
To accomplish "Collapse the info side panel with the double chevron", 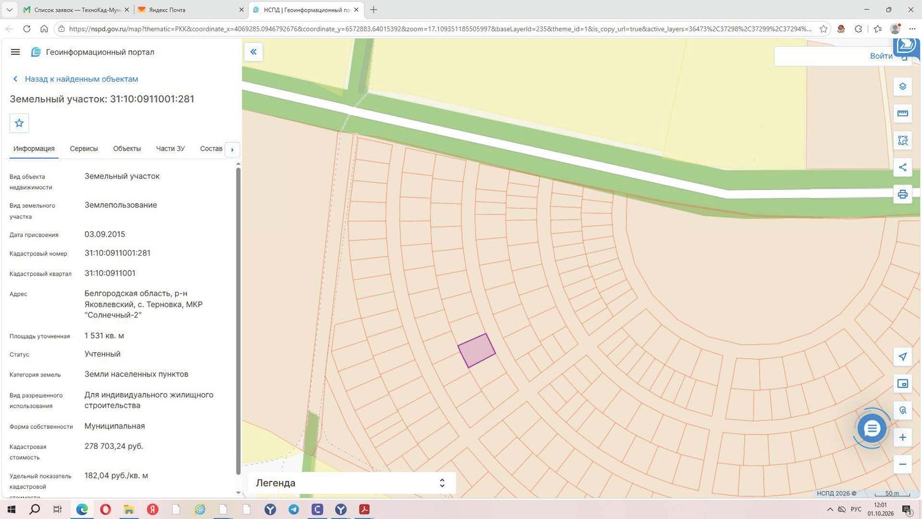I will point(253,52).
